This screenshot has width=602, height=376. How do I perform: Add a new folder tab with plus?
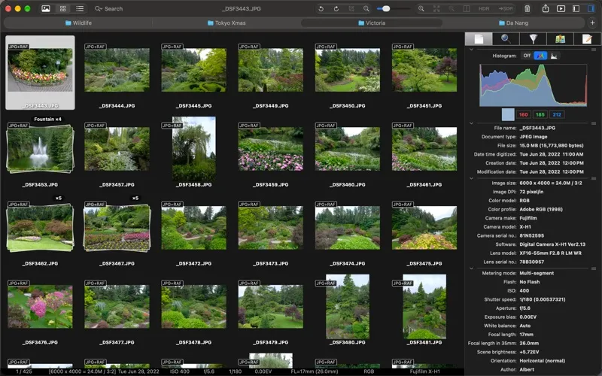click(x=592, y=23)
